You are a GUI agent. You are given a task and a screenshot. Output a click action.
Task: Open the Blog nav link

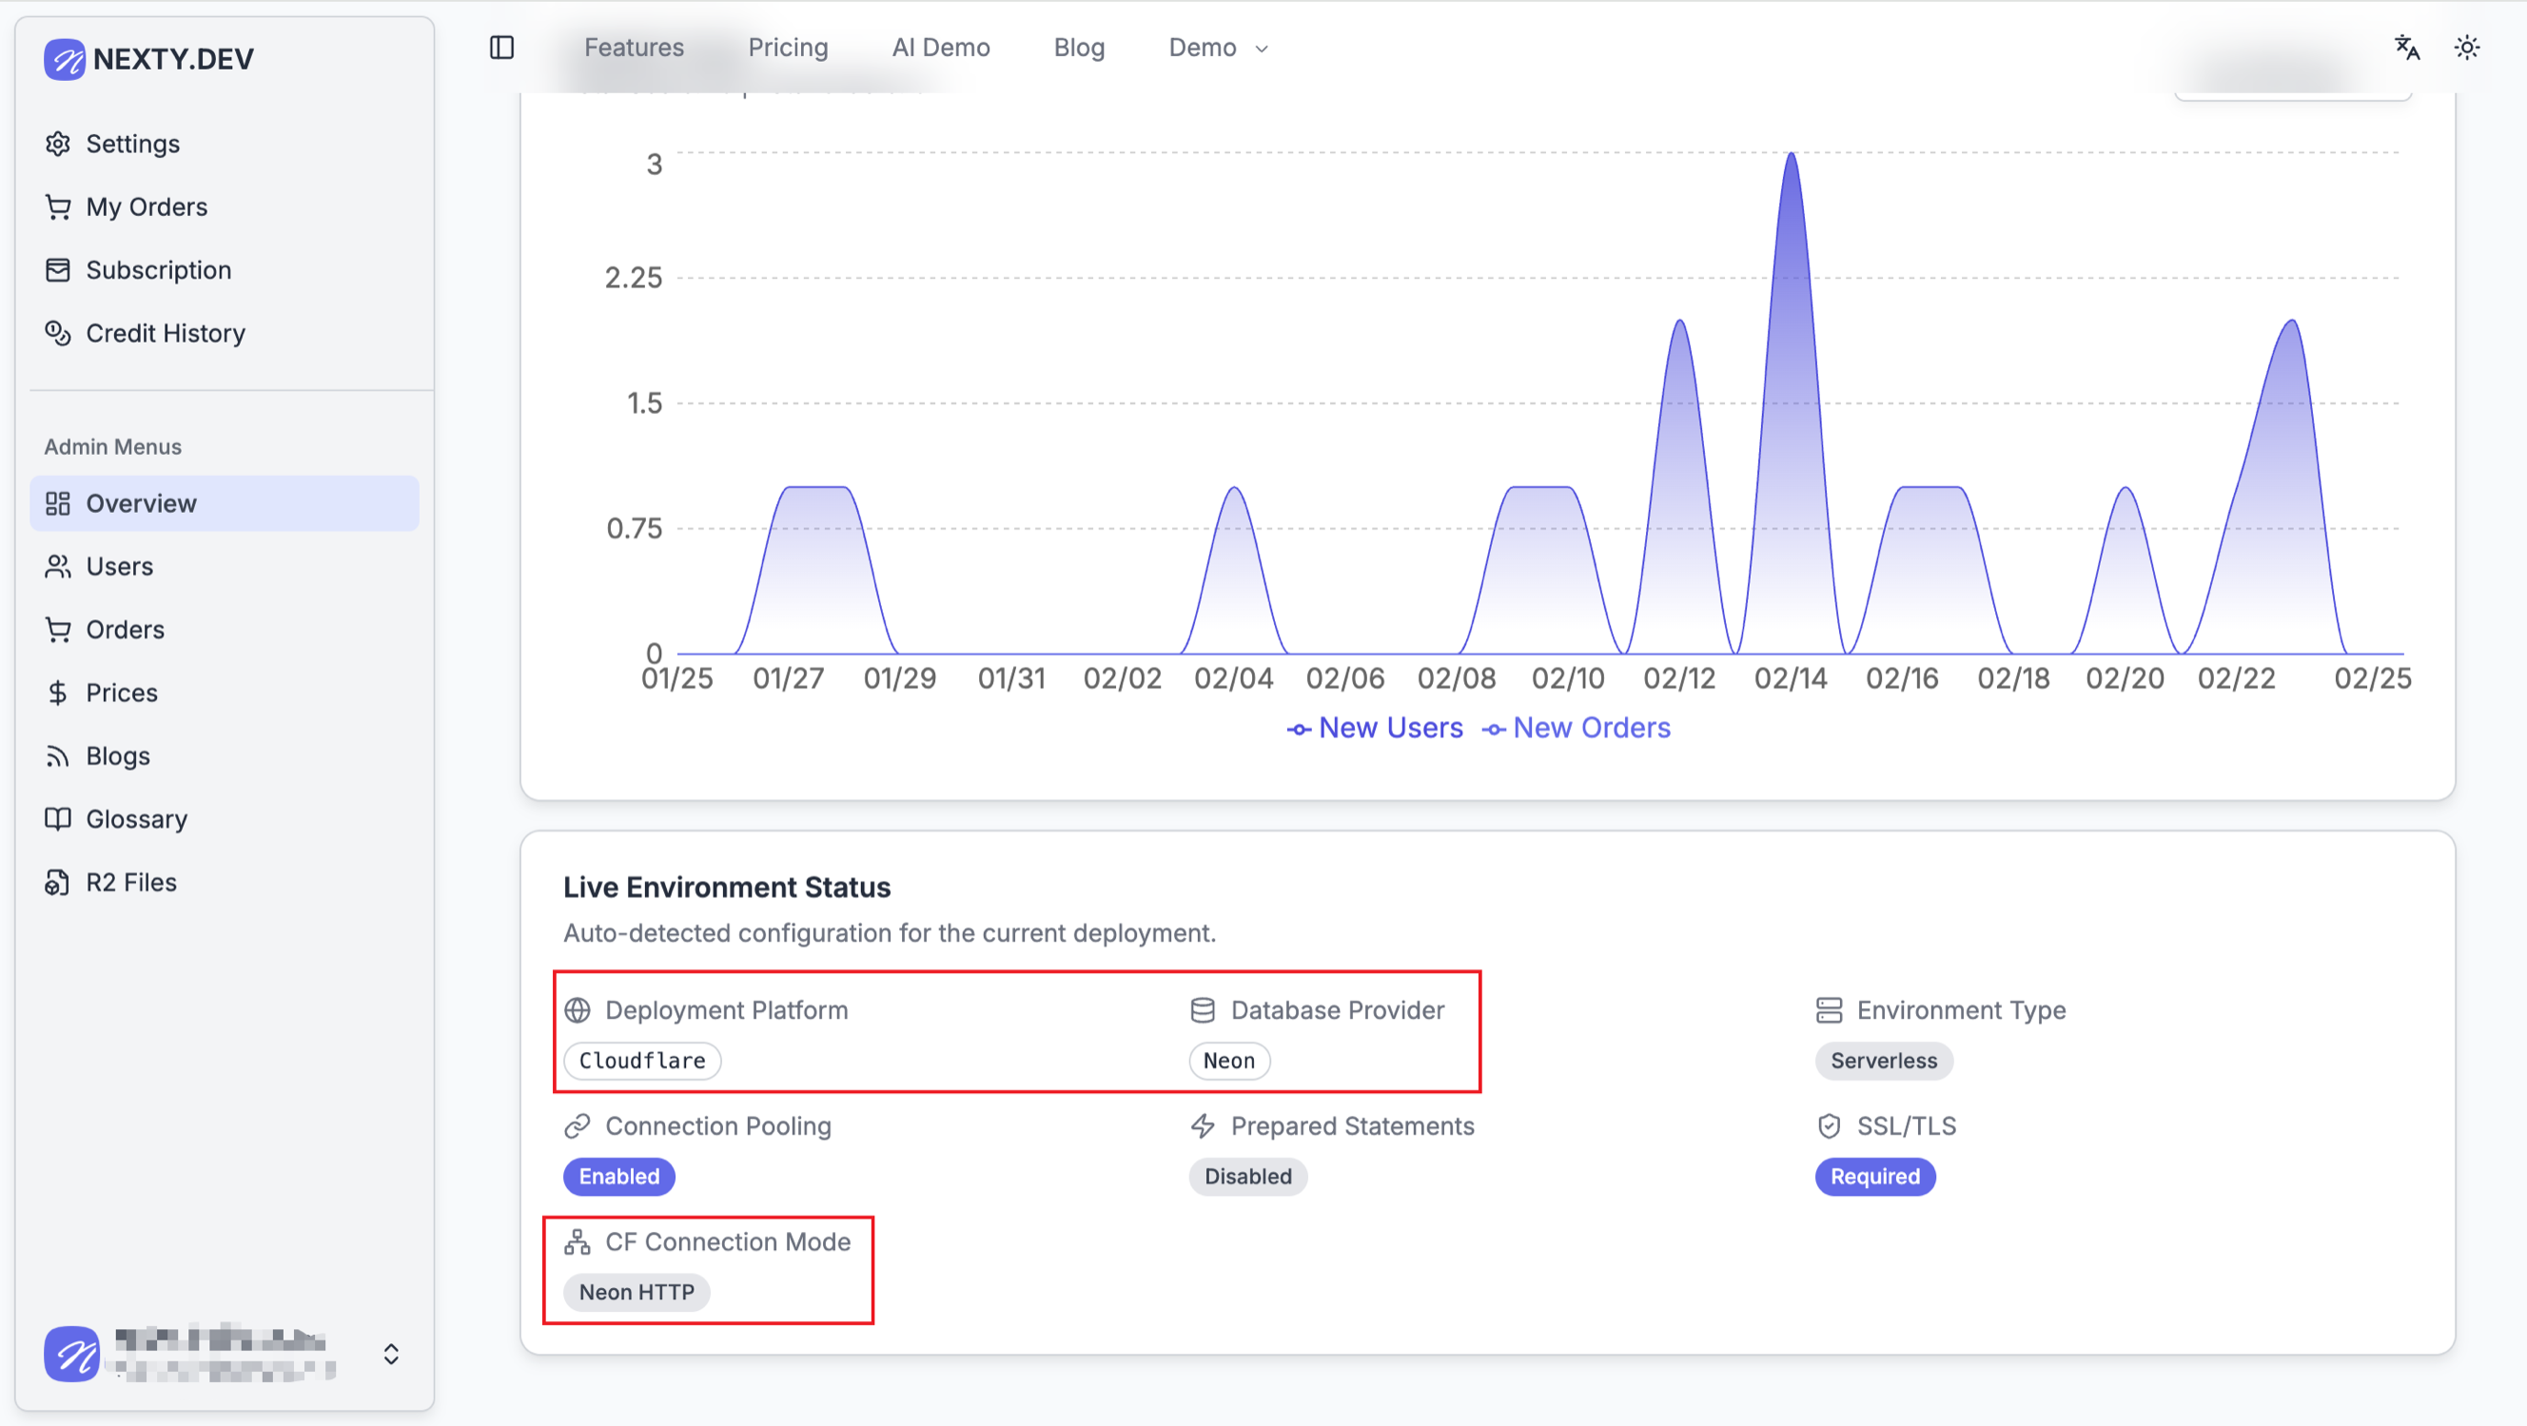1078,47
